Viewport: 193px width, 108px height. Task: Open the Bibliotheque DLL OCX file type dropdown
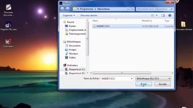(x=153, y=79)
